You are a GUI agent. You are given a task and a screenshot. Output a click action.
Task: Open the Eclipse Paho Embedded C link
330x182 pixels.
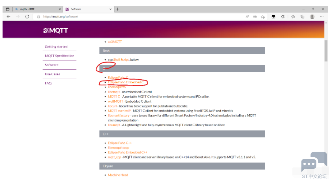point(126,82)
